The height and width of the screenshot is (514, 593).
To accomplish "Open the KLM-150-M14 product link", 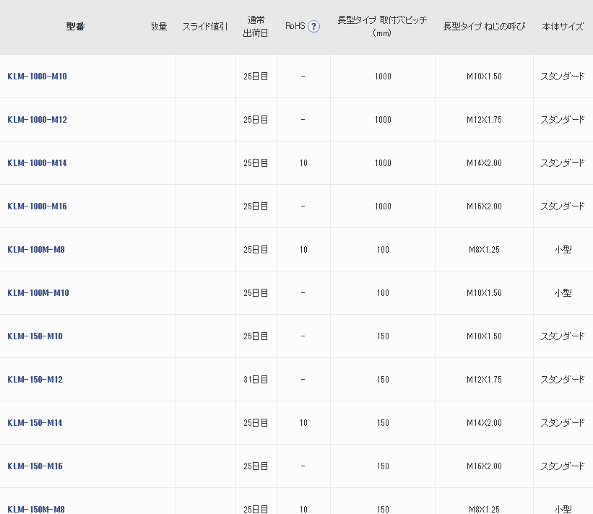I will (35, 423).
